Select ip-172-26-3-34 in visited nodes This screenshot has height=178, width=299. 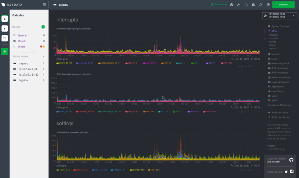coord(28,69)
